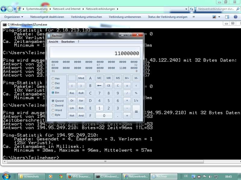The height and width of the screenshot is (180, 241).
Task: Click the RoL rotate left button
Action: click(x=72, y=93)
